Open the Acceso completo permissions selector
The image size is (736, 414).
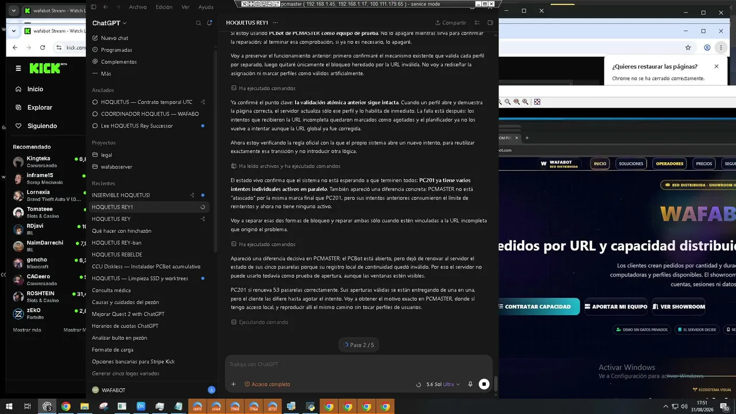[267, 384]
